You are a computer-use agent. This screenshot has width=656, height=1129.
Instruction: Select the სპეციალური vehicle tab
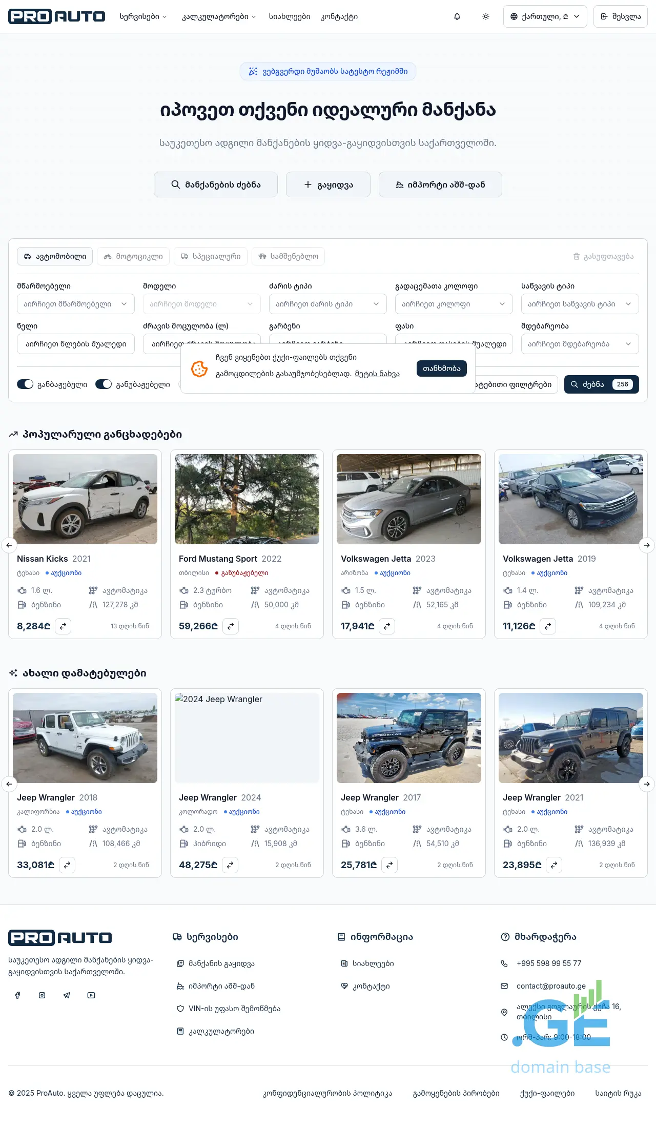211,256
